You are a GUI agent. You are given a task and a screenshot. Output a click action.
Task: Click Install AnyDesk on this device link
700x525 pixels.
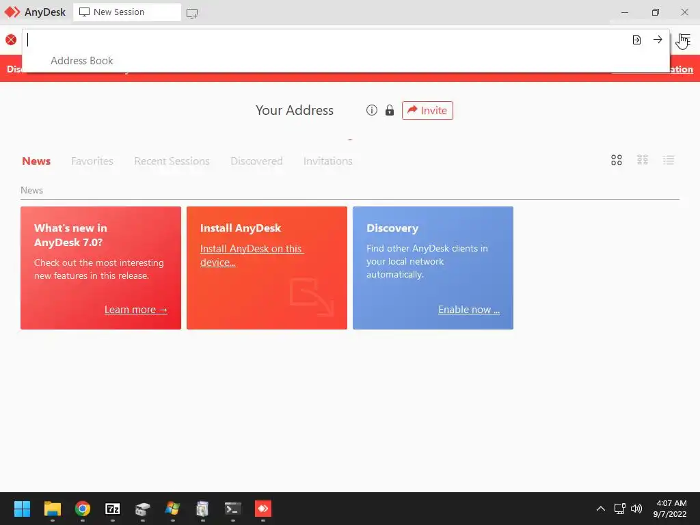(x=252, y=256)
